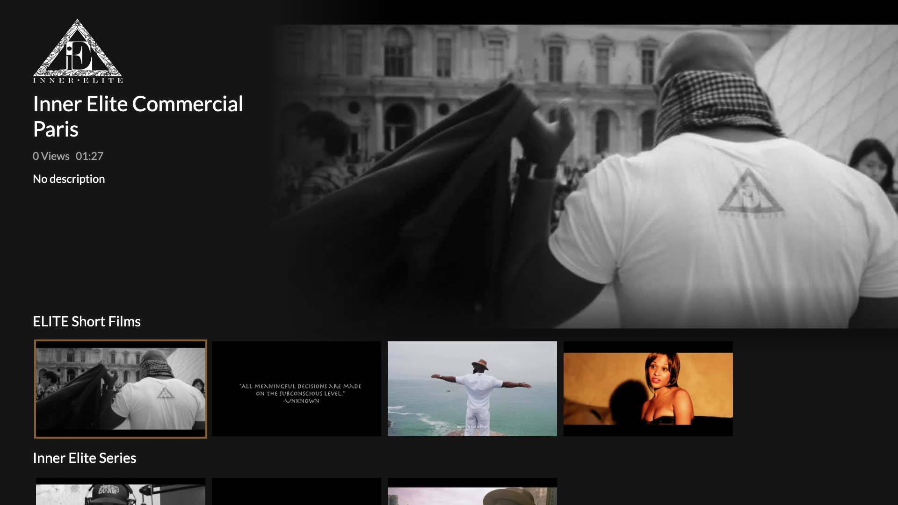
Task: Click the 'No description' text
Action: pyautogui.click(x=69, y=179)
